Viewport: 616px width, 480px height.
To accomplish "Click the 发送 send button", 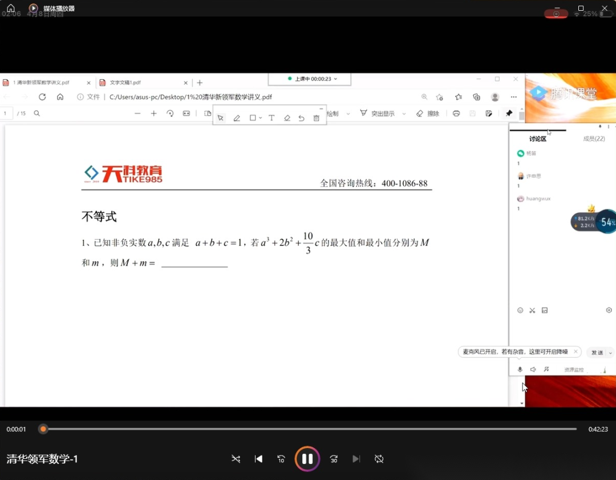I will point(597,353).
